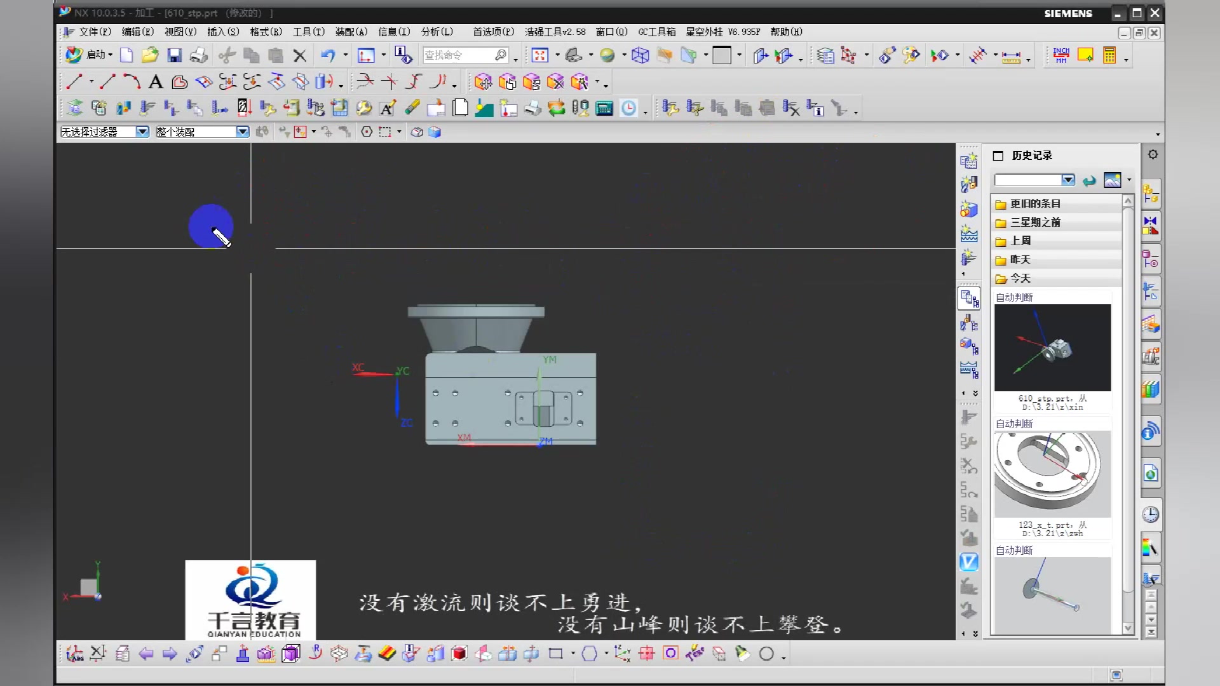Image resolution: width=1220 pixels, height=686 pixels.
Task: Expand the 今天 history folder
Action: click(1020, 278)
